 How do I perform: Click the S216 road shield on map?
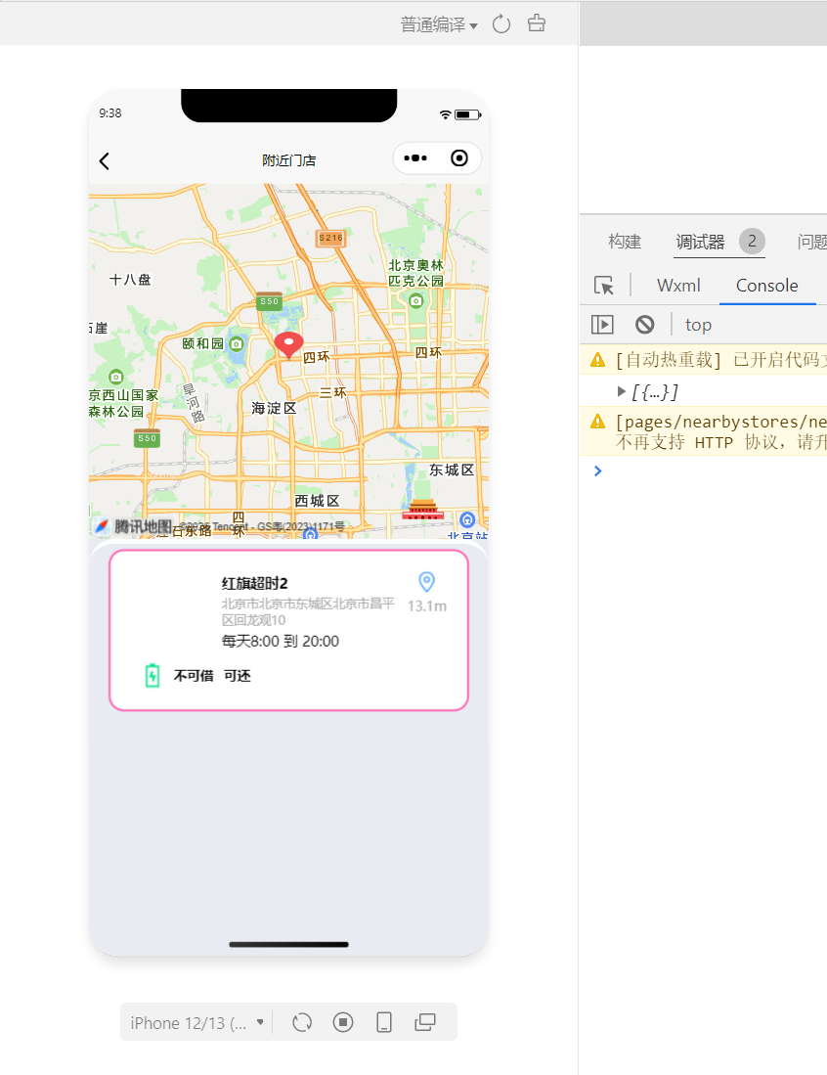331,238
